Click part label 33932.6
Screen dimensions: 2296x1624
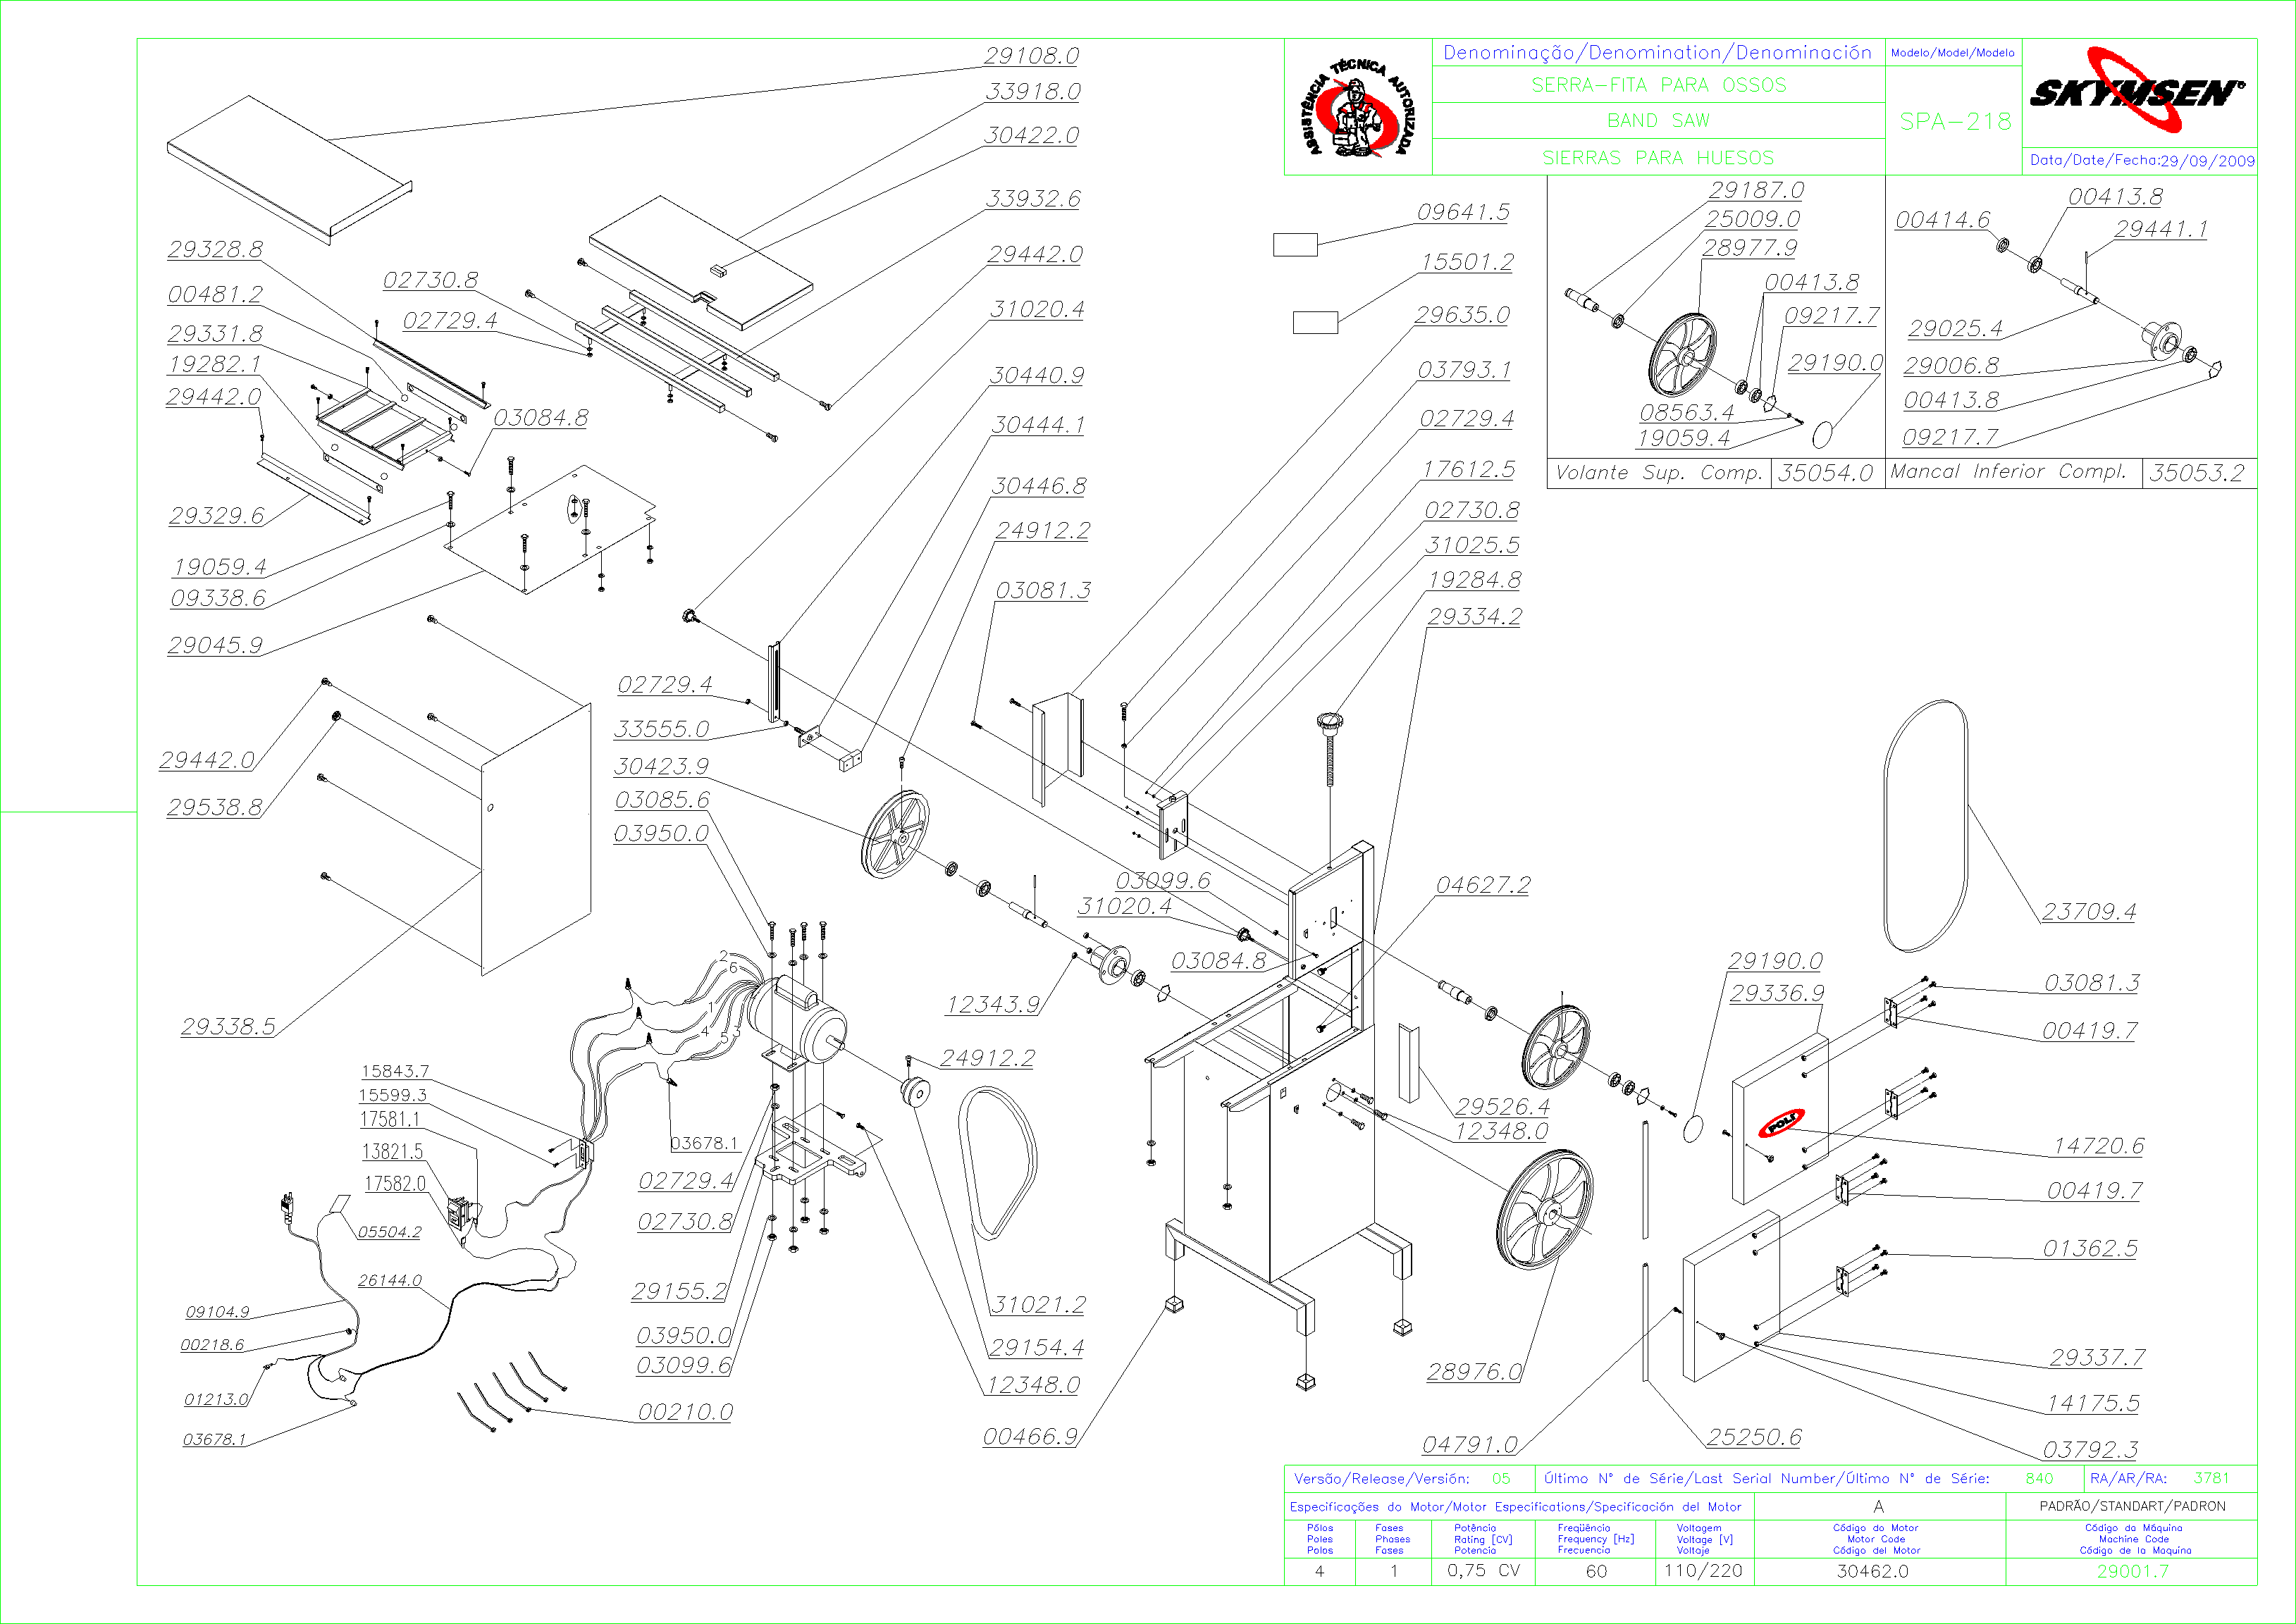coord(1033,199)
